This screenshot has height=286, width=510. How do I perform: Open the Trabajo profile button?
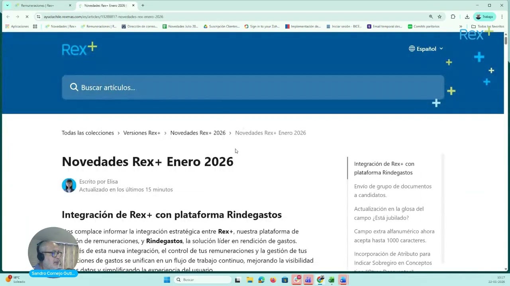(x=484, y=17)
